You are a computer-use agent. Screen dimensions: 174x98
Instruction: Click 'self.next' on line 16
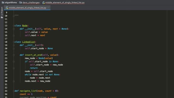[x=30, y=35]
